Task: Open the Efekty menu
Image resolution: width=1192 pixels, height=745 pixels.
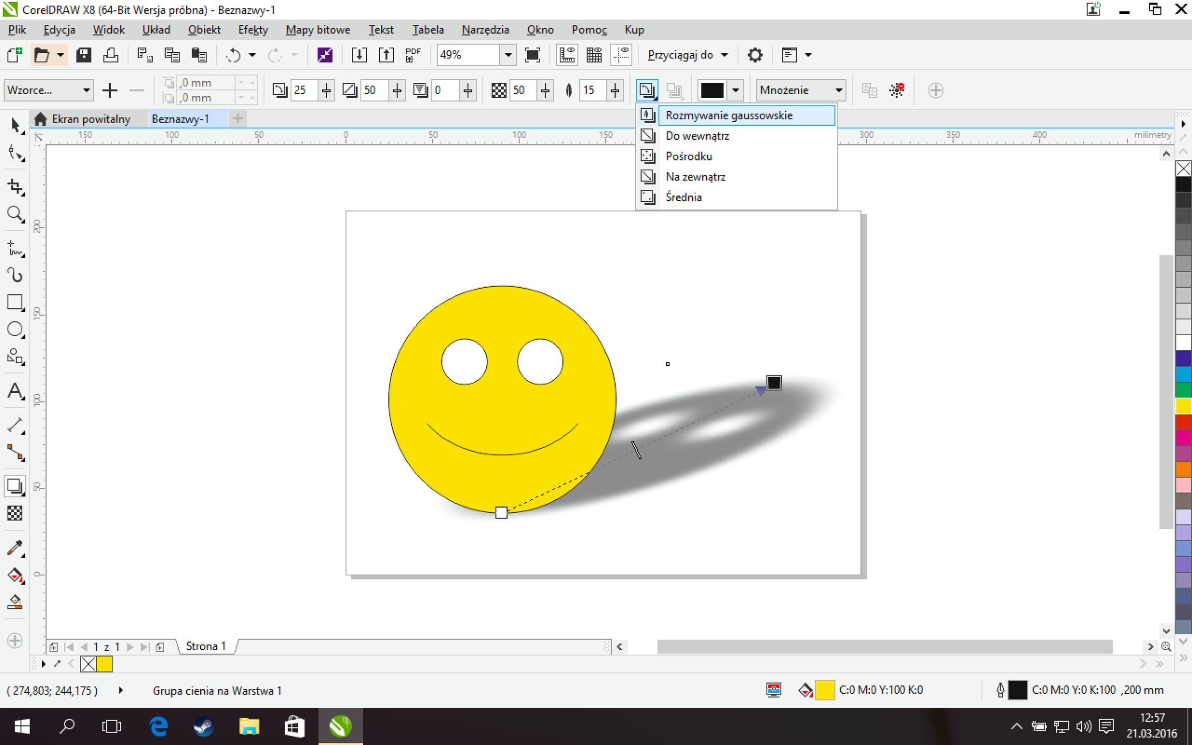Action: [x=253, y=30]
